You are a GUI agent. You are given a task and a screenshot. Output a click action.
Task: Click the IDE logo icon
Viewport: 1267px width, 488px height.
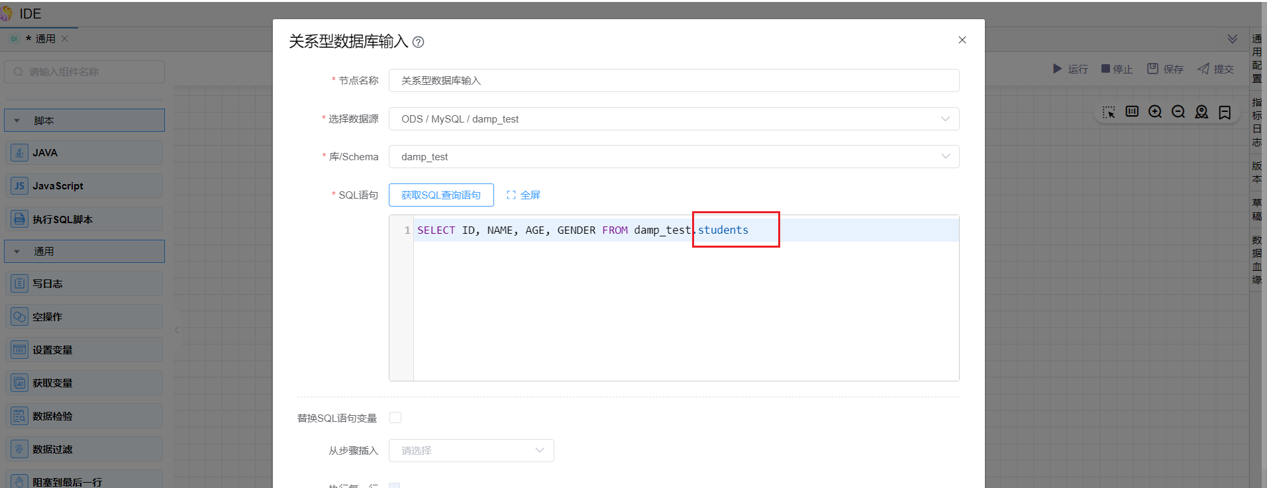point(7,13)
